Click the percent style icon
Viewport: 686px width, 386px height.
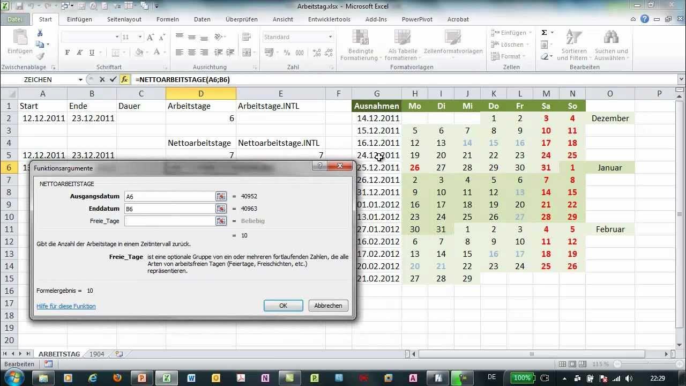(287, 53)
